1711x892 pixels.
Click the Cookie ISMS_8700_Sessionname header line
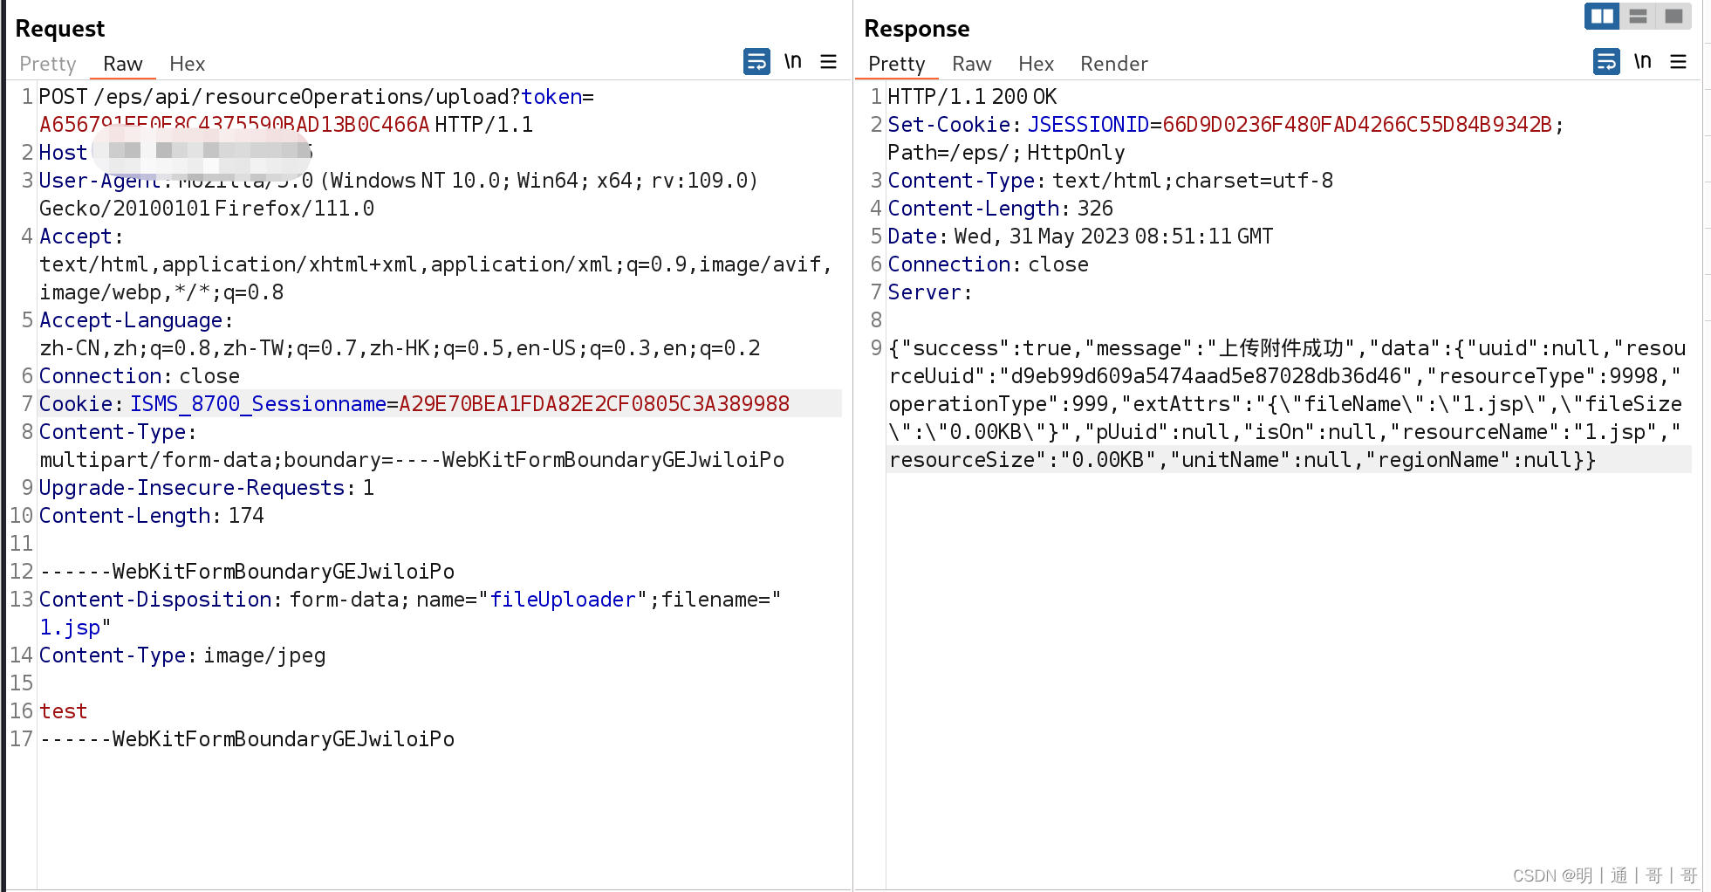coord(414,404)
